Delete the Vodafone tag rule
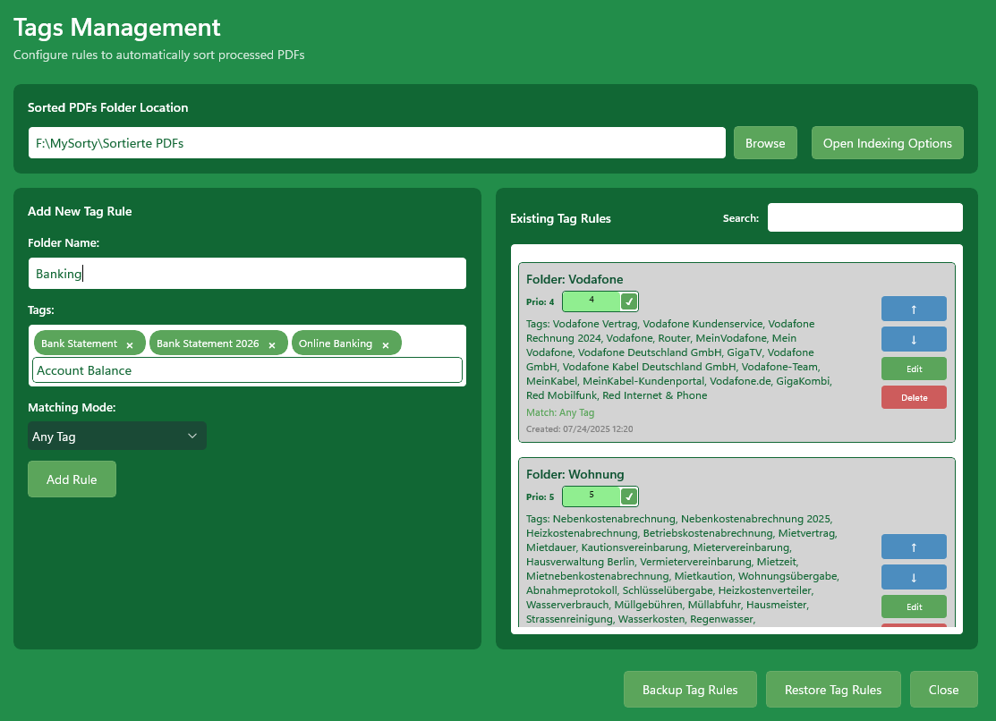996x721 pixels. point(914,397)
